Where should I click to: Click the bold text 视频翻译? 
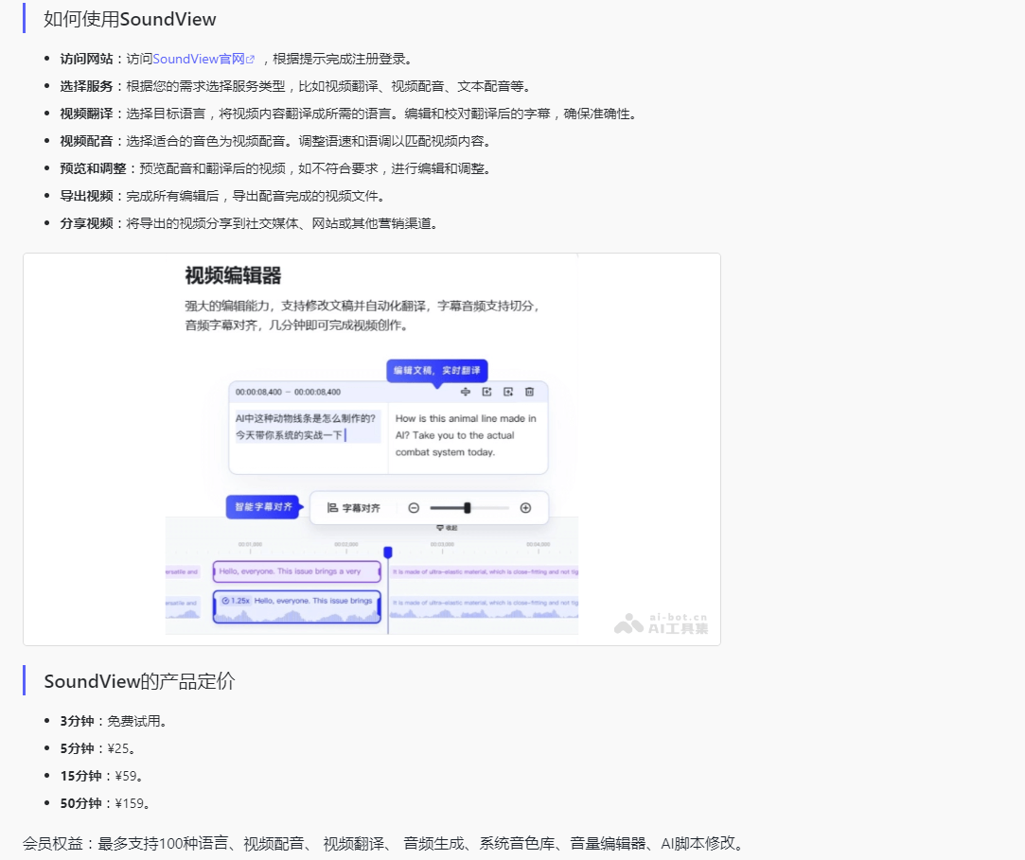(x=86, y=114)
